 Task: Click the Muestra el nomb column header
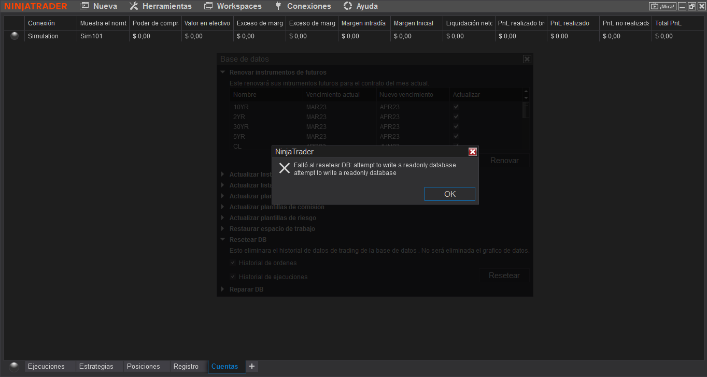(x=103, y=23)
